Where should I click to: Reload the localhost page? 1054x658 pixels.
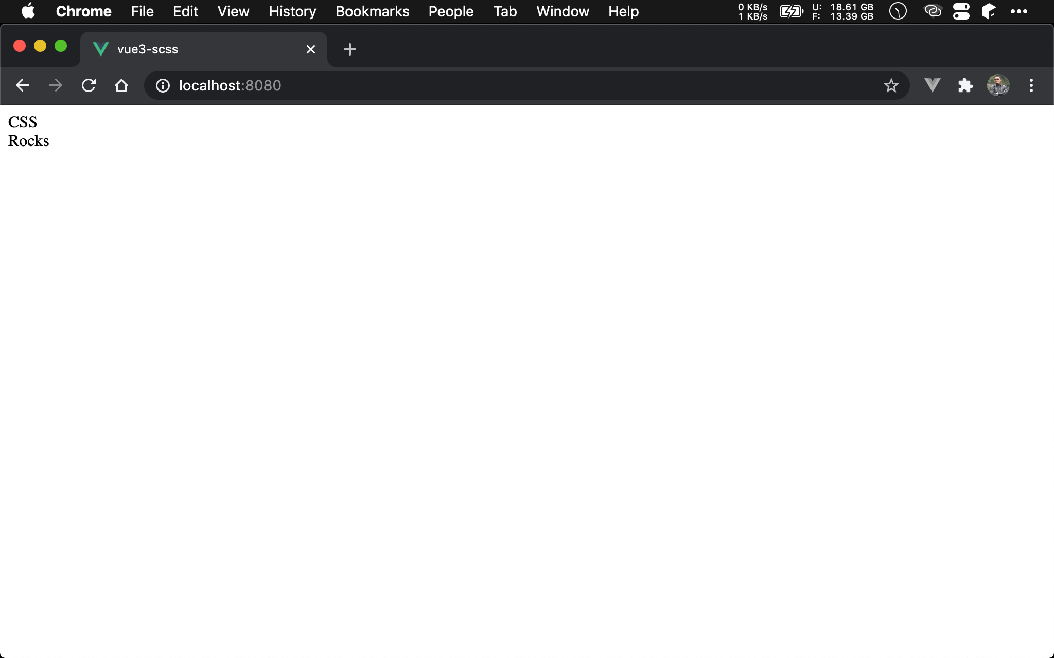[x=89, y=85]
